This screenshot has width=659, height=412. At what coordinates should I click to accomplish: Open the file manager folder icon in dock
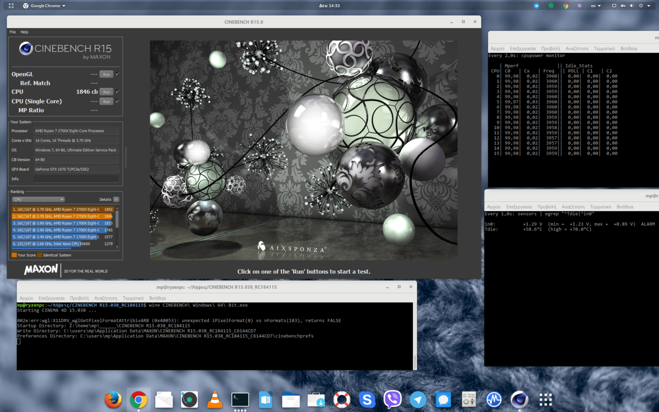point(291,400)
